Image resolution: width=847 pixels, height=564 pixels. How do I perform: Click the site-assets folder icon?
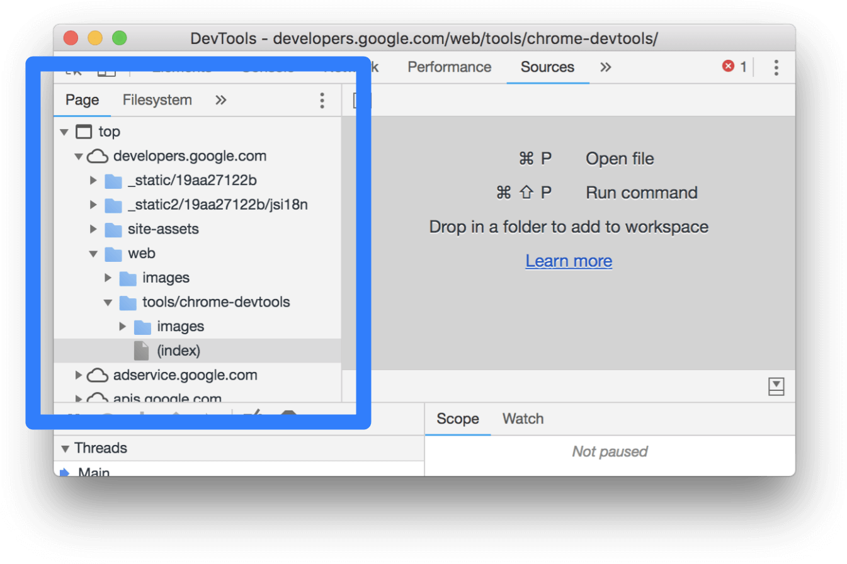pos(113,230)
